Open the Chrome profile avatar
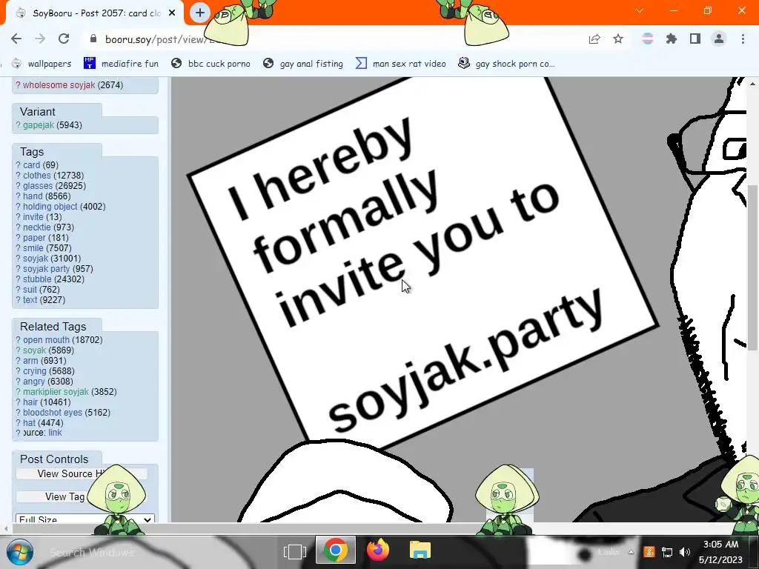 pyautogui.click(x=719, y=39)
